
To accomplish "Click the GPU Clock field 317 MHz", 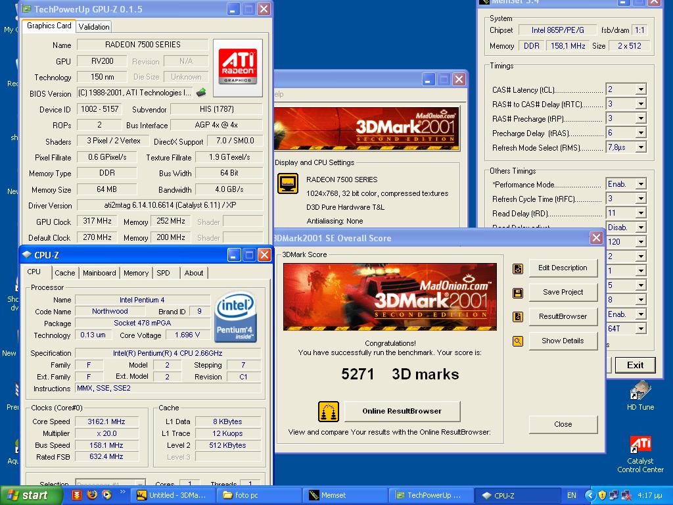I will pos(97,221).
